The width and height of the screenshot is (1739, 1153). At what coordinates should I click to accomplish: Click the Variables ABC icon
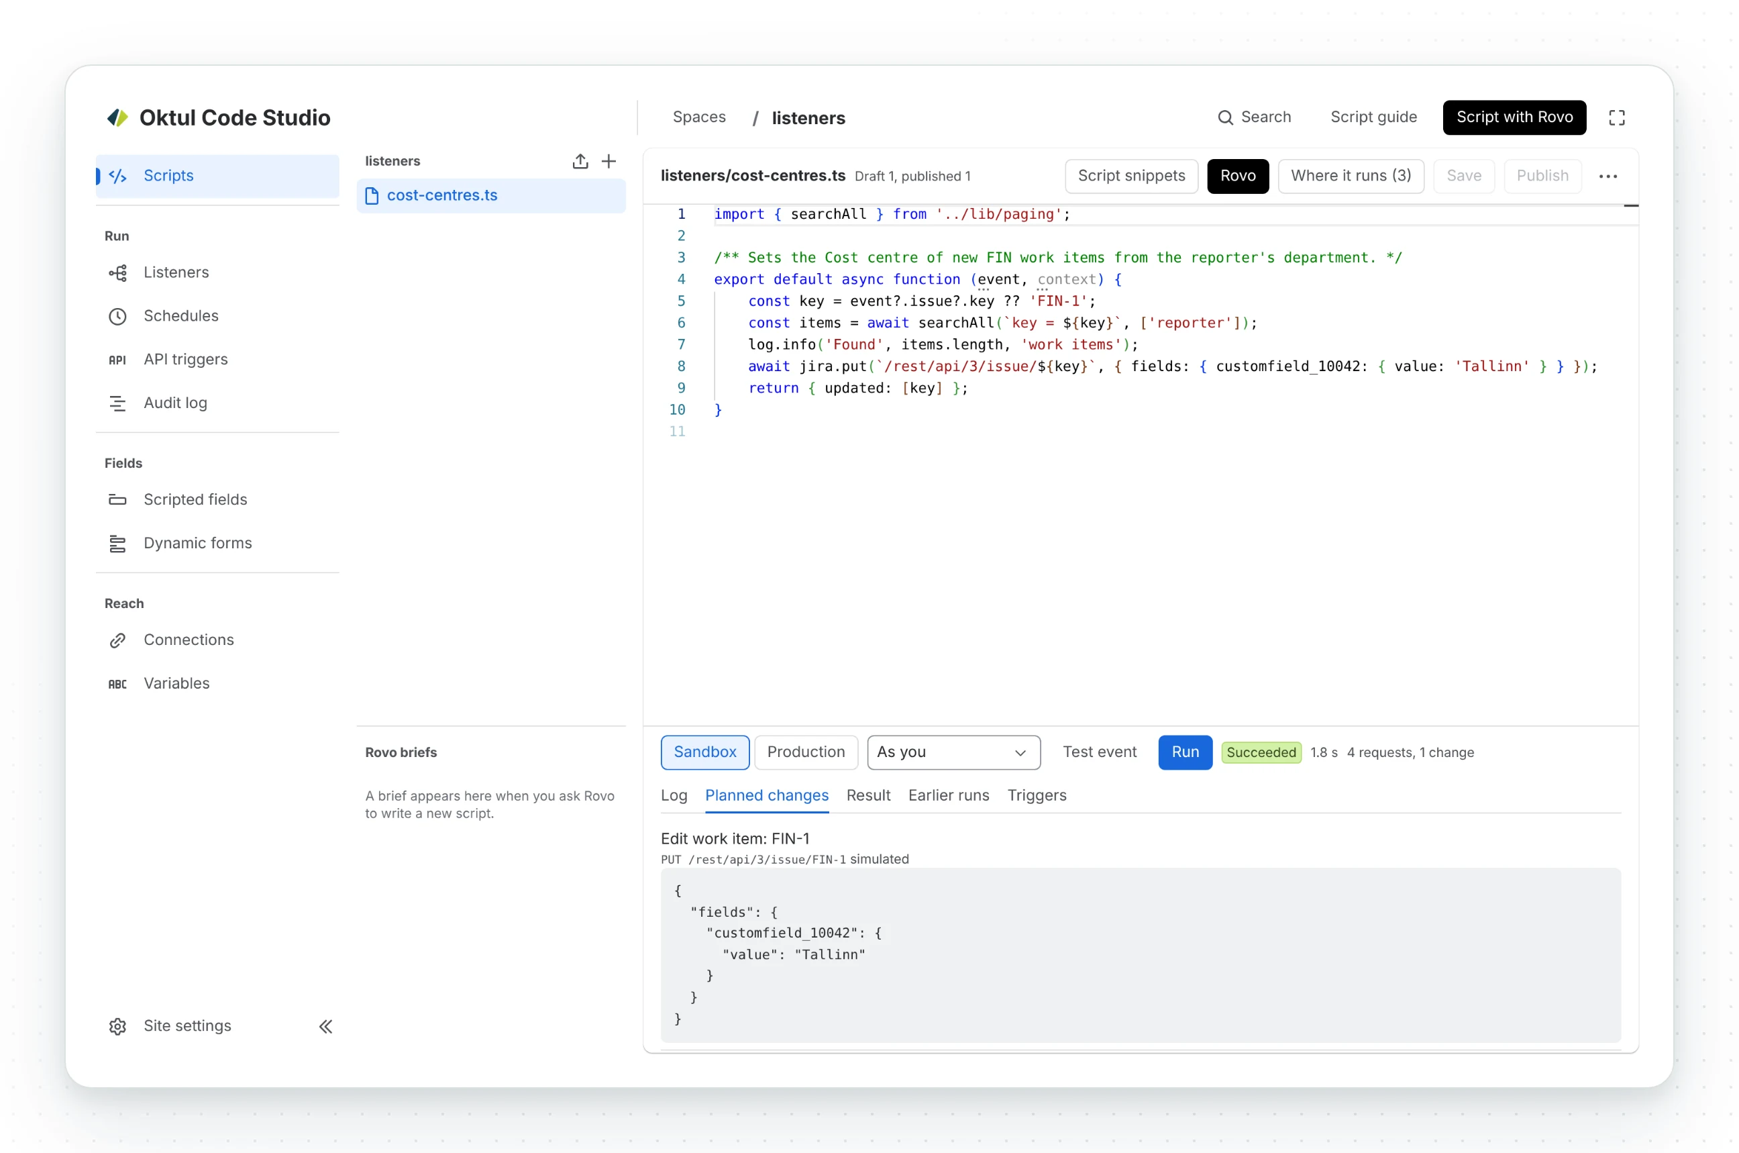(117, 684)
